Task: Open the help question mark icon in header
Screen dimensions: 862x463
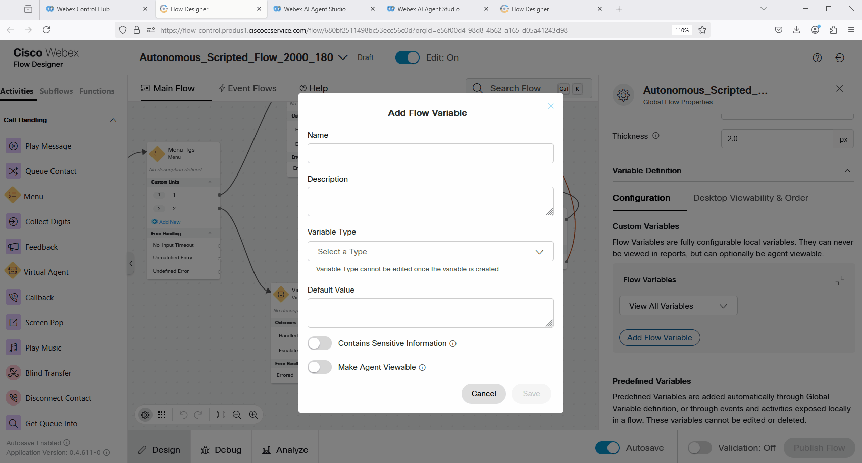Action: [817, 58]
